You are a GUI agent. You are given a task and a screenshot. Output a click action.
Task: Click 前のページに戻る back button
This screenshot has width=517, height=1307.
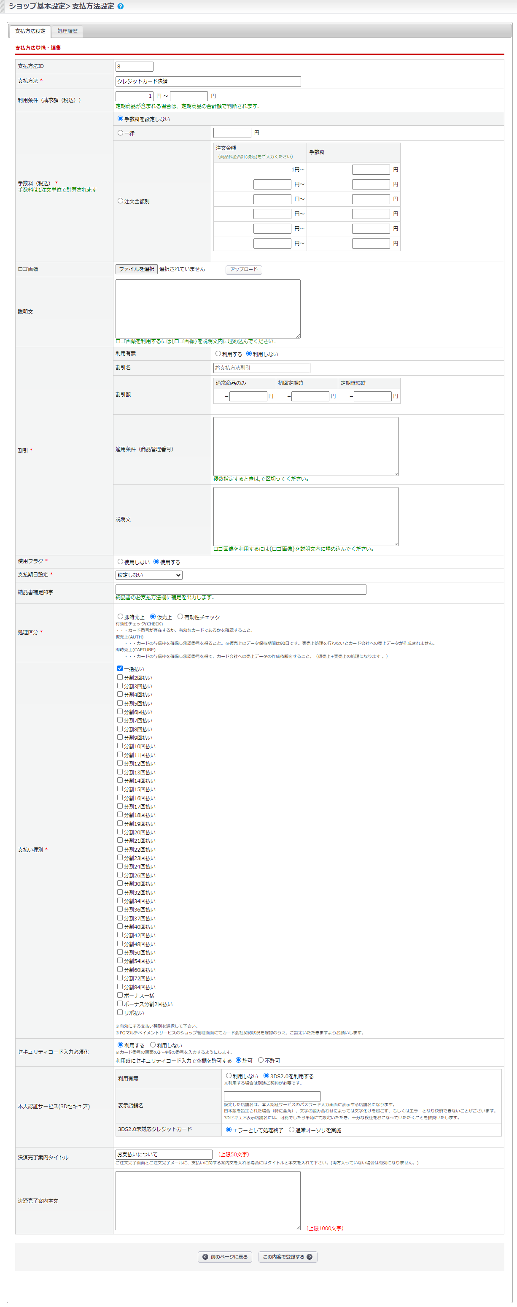pos(225,1257)
